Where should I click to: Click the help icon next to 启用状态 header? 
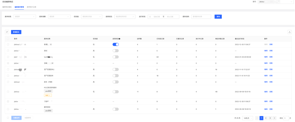(119, 39)
